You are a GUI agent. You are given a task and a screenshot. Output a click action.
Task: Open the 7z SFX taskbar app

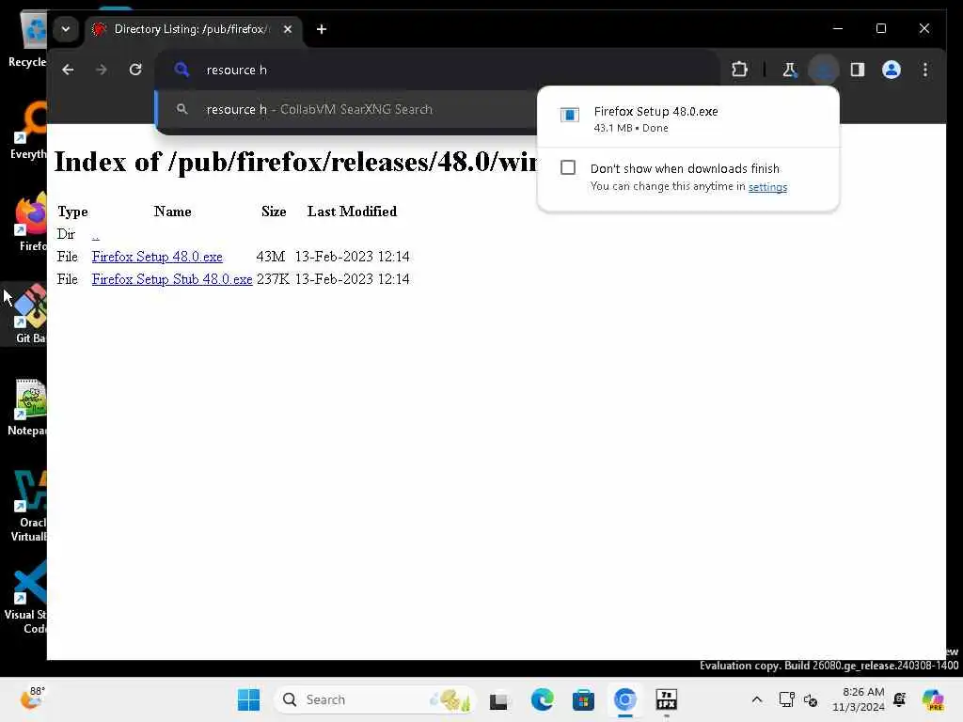click(x=667, y=699)
